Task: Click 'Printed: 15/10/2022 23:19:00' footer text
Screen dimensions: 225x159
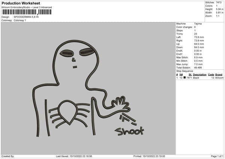Action: (149, 156)
